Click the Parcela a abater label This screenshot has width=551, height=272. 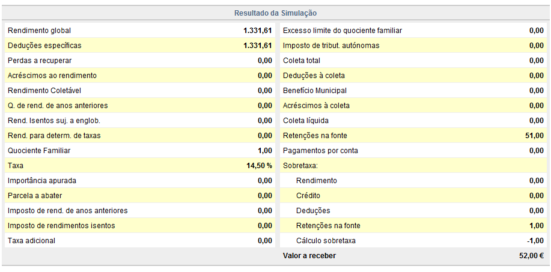coord(35,196)
